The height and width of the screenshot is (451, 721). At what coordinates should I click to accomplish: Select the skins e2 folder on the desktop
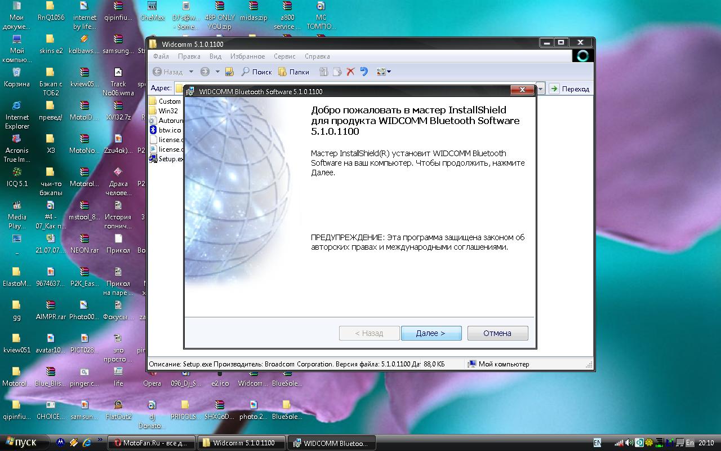[x=51, y=45]
